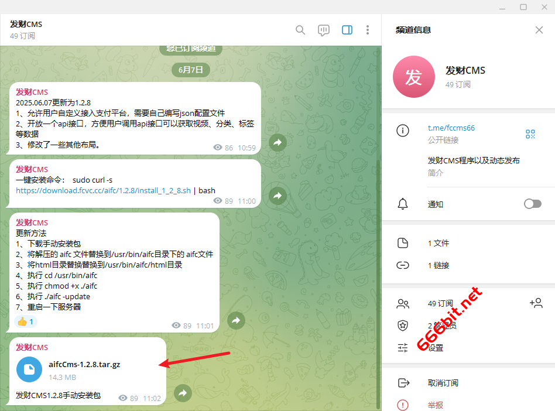This screenshot has width=555, height=411.
Task: Click the bell notification icon
Action: 403,204
